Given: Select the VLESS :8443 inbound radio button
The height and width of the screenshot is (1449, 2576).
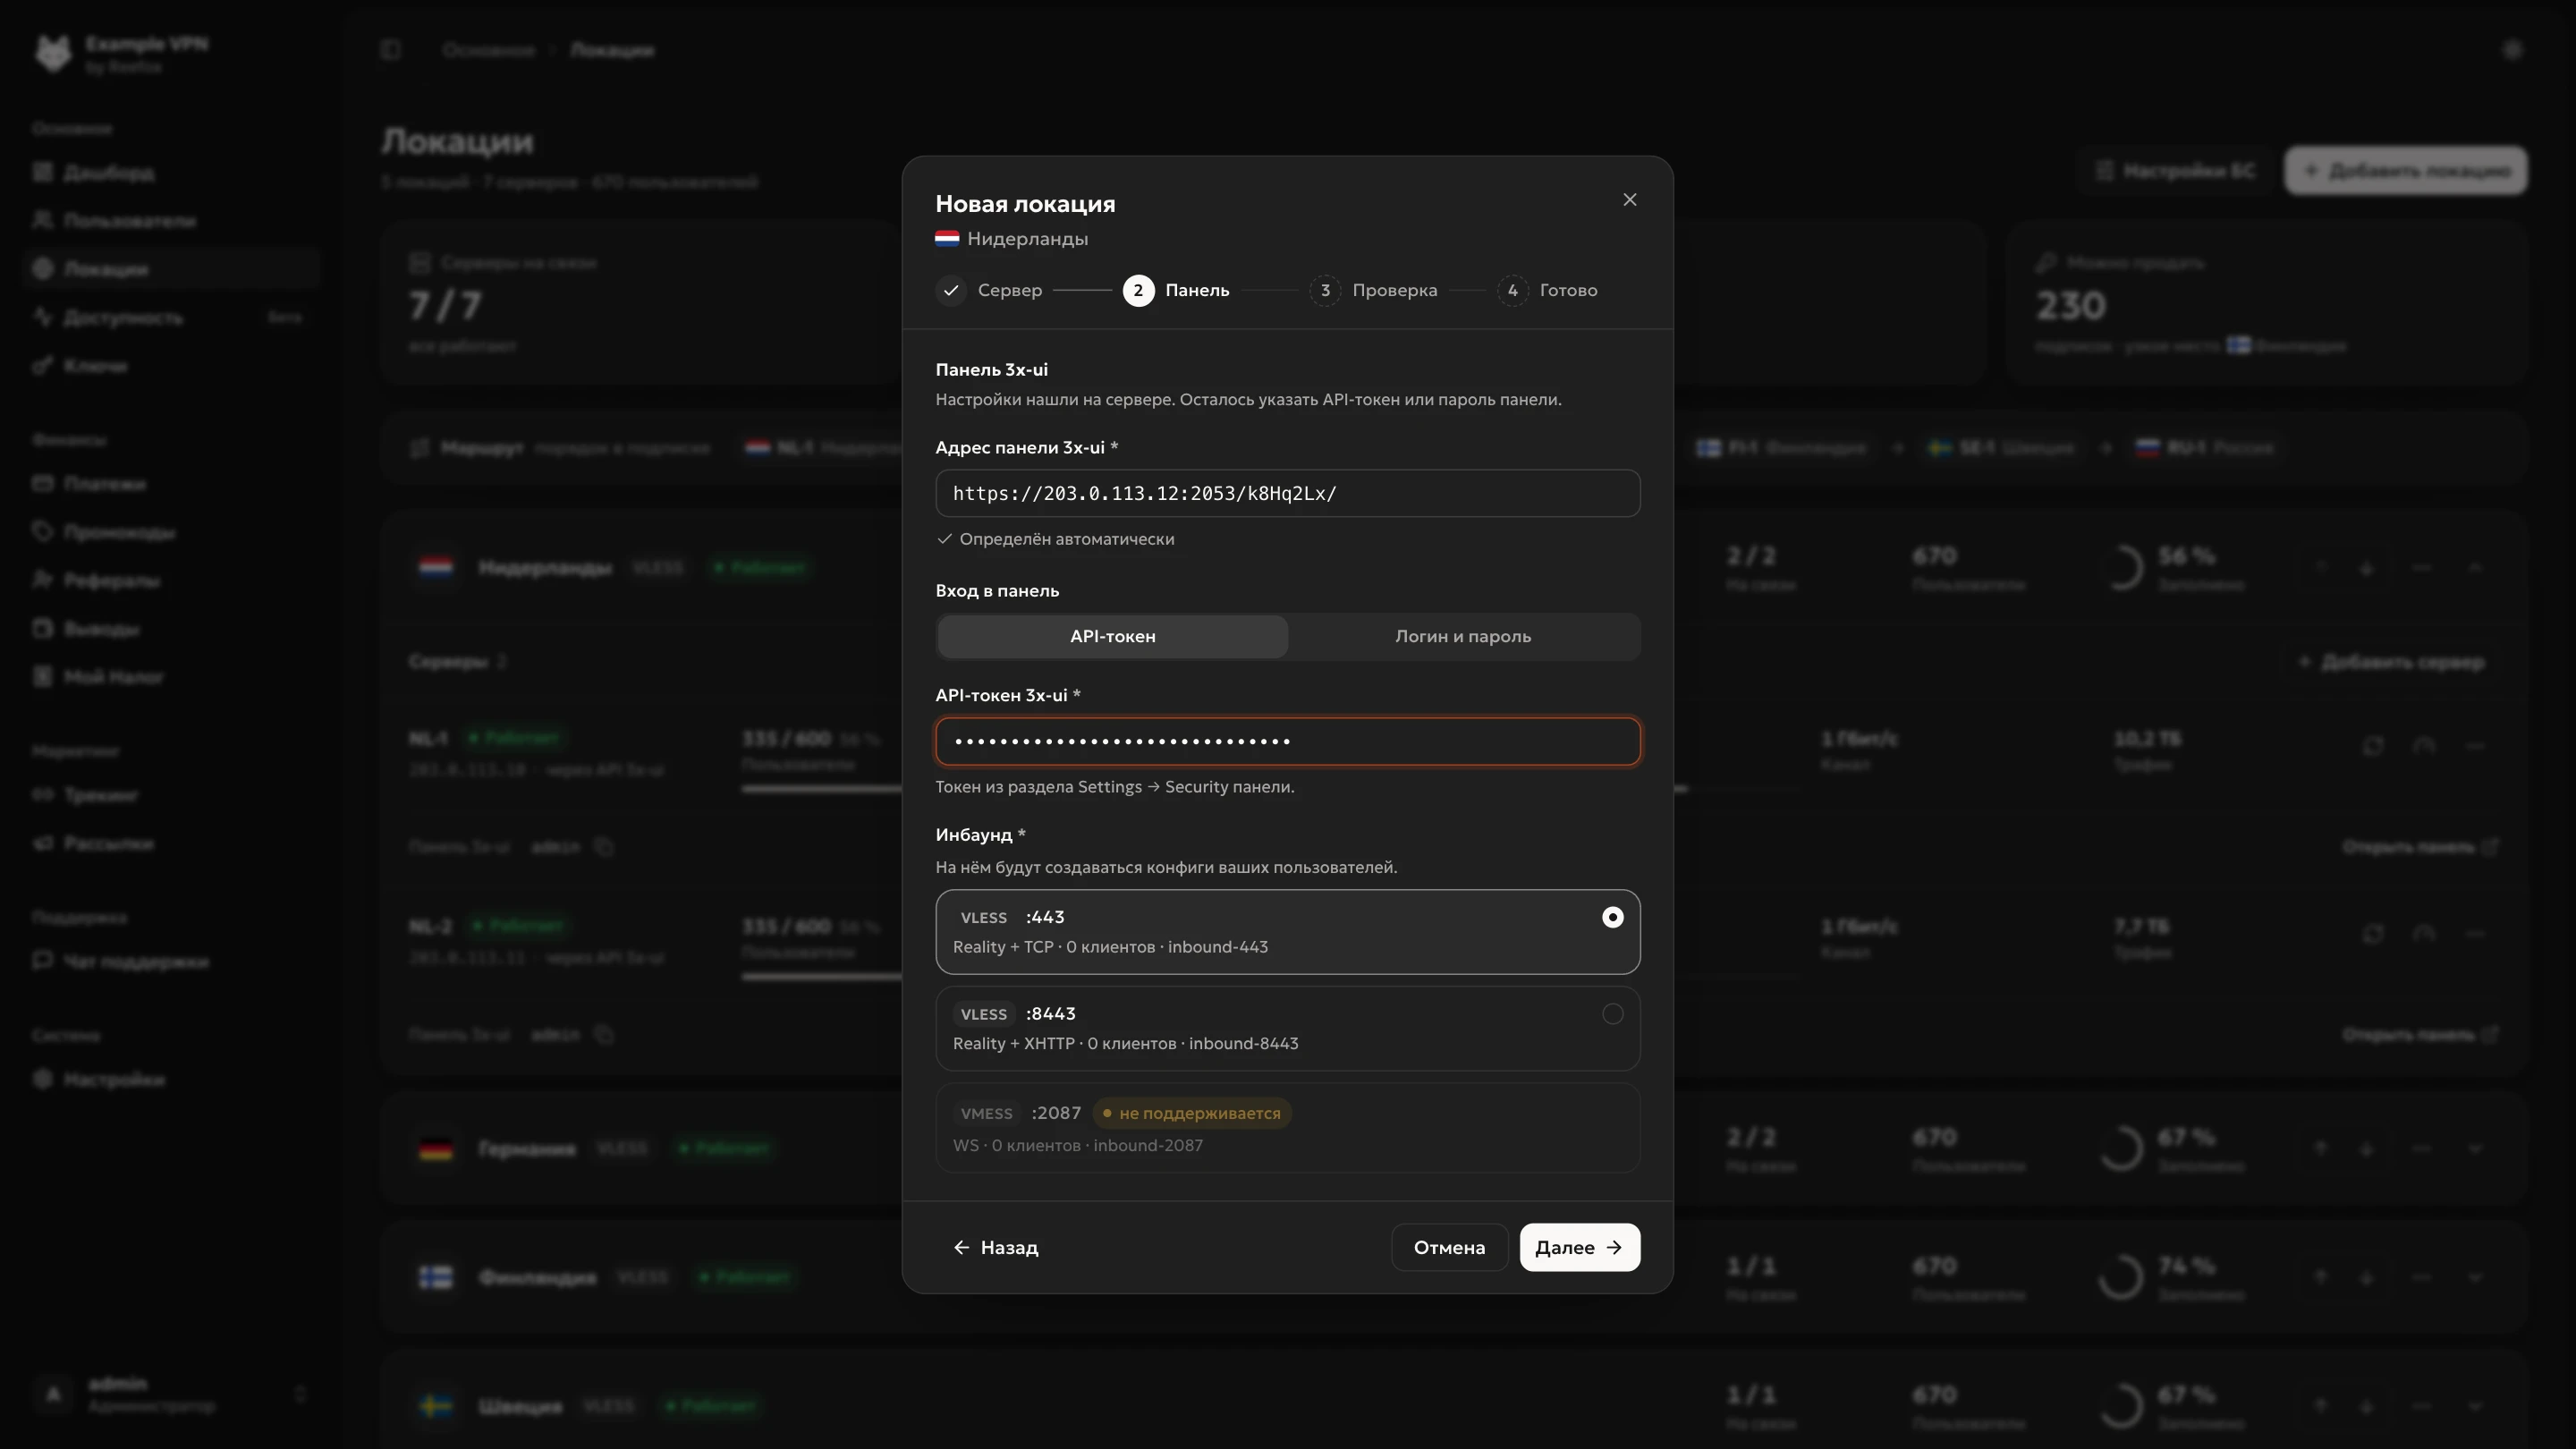Looking at the screenshot, I should 1612,1014.
